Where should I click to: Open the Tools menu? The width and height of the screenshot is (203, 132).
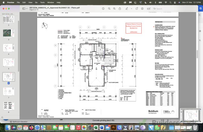point(42,2)
